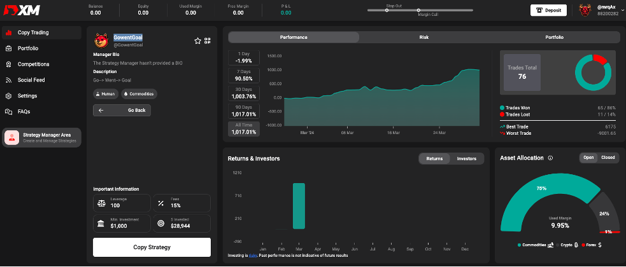Click the Free Margin value
626x267 pixels.
(238, 13)
